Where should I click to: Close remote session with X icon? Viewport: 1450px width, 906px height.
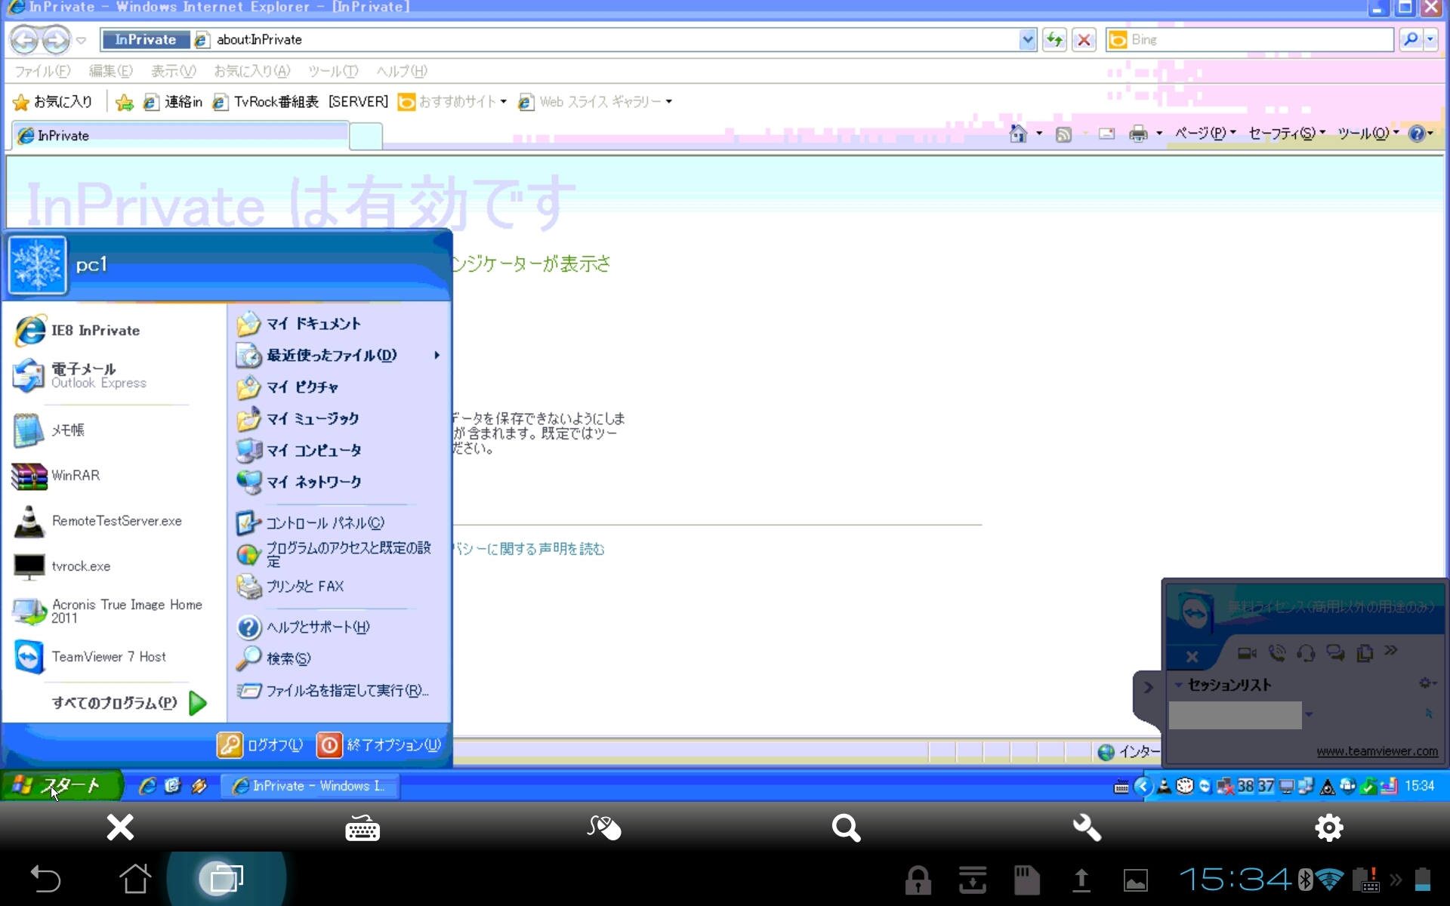120,828
